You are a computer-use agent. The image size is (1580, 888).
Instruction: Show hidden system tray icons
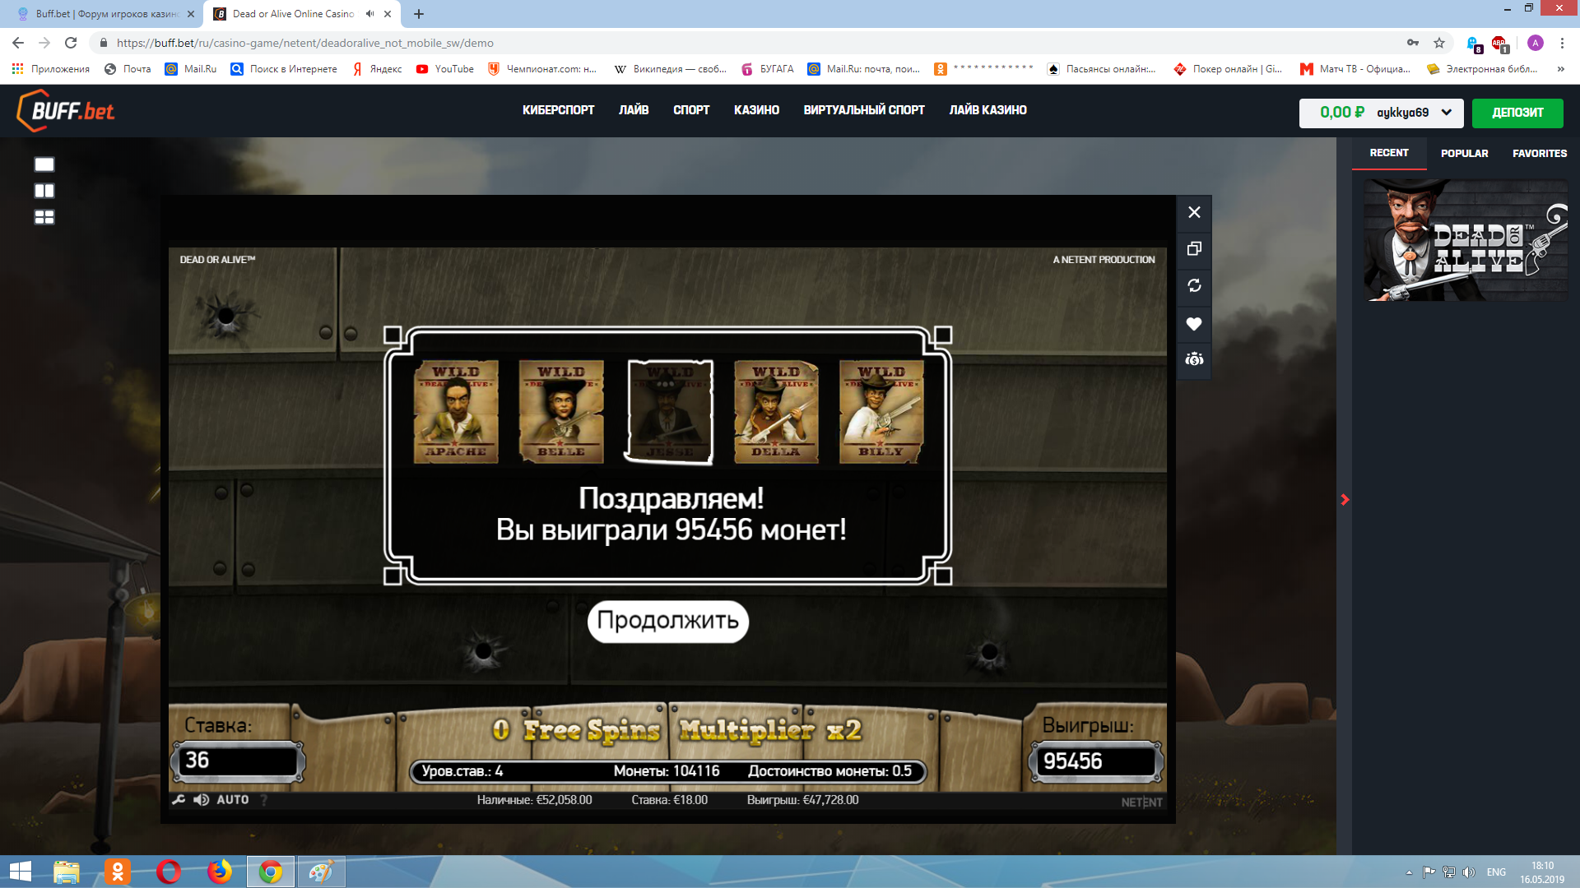(x=1409, y=872)
